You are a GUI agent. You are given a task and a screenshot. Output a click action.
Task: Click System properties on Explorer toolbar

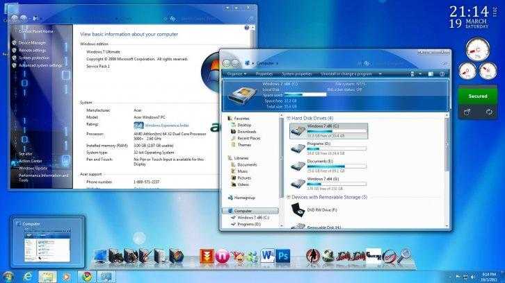click(296, 74)
